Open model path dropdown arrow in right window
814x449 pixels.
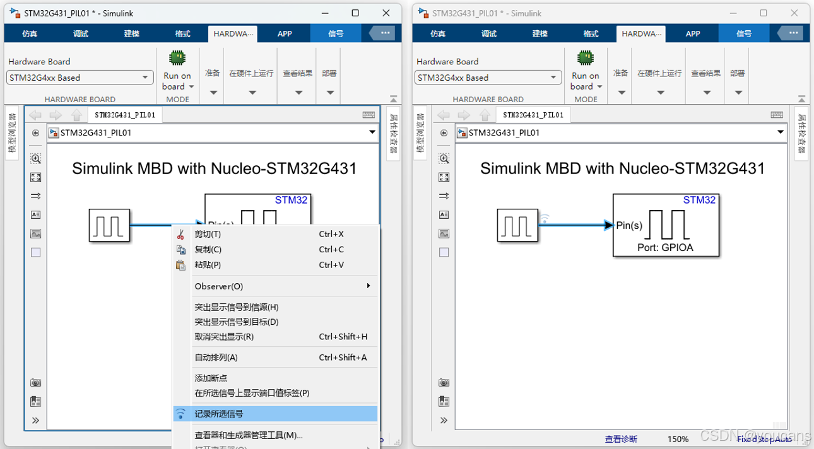780,132
